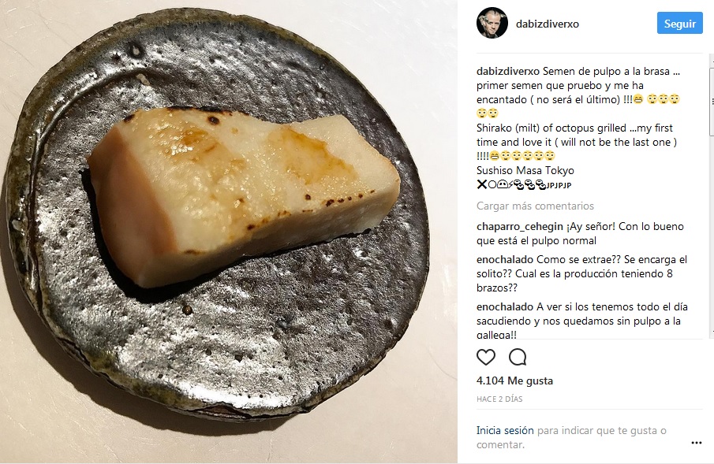Image resolution: width=714 pixels, height=464 pixels.
Task: Click the Sushiso Masa Tokyo caption line
Action: click(x=525, y=170)
